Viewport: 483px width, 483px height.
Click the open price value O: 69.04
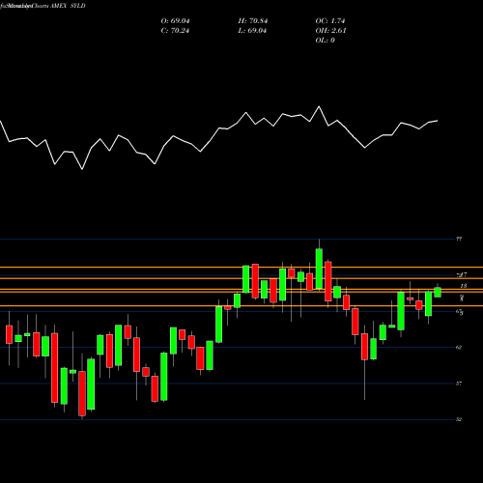[x=175, y=21]
